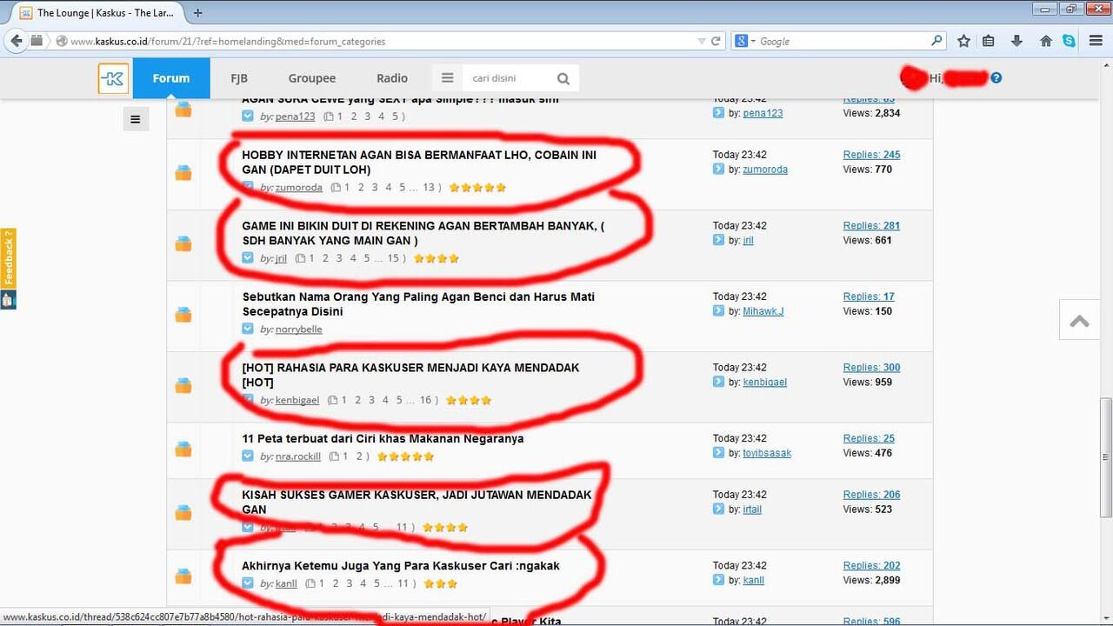Image resolution: width=1113 pixels, height=626 pixels.
Task: Open the FJB tab
Action: [239, 78]
